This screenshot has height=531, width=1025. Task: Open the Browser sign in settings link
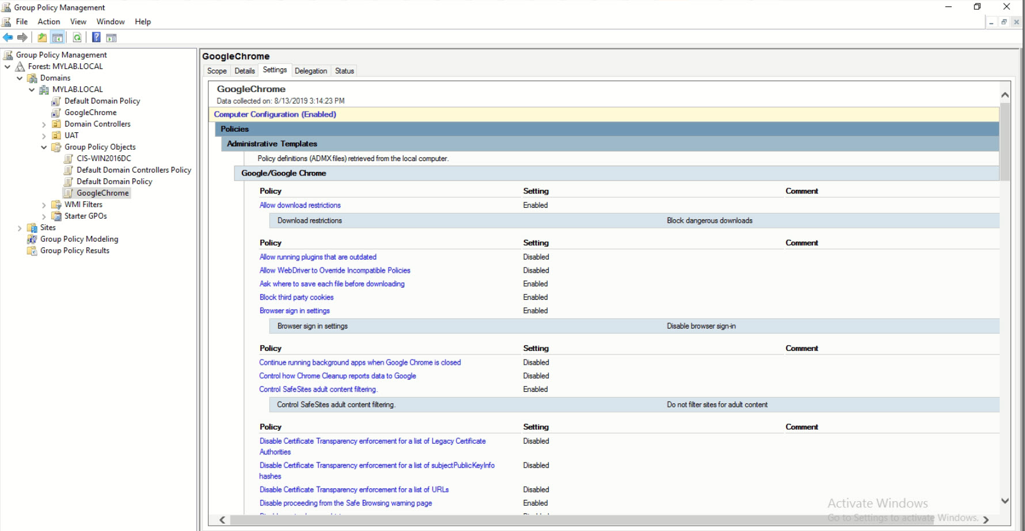(295, 311)
